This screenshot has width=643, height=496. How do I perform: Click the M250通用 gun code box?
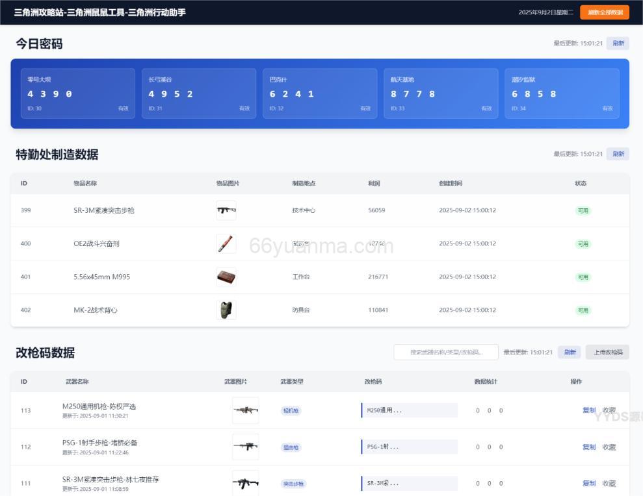coord(410,410)
